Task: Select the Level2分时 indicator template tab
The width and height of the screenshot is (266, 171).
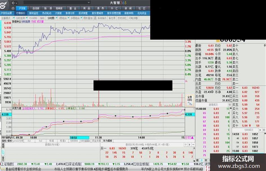Action: [18, 141]
